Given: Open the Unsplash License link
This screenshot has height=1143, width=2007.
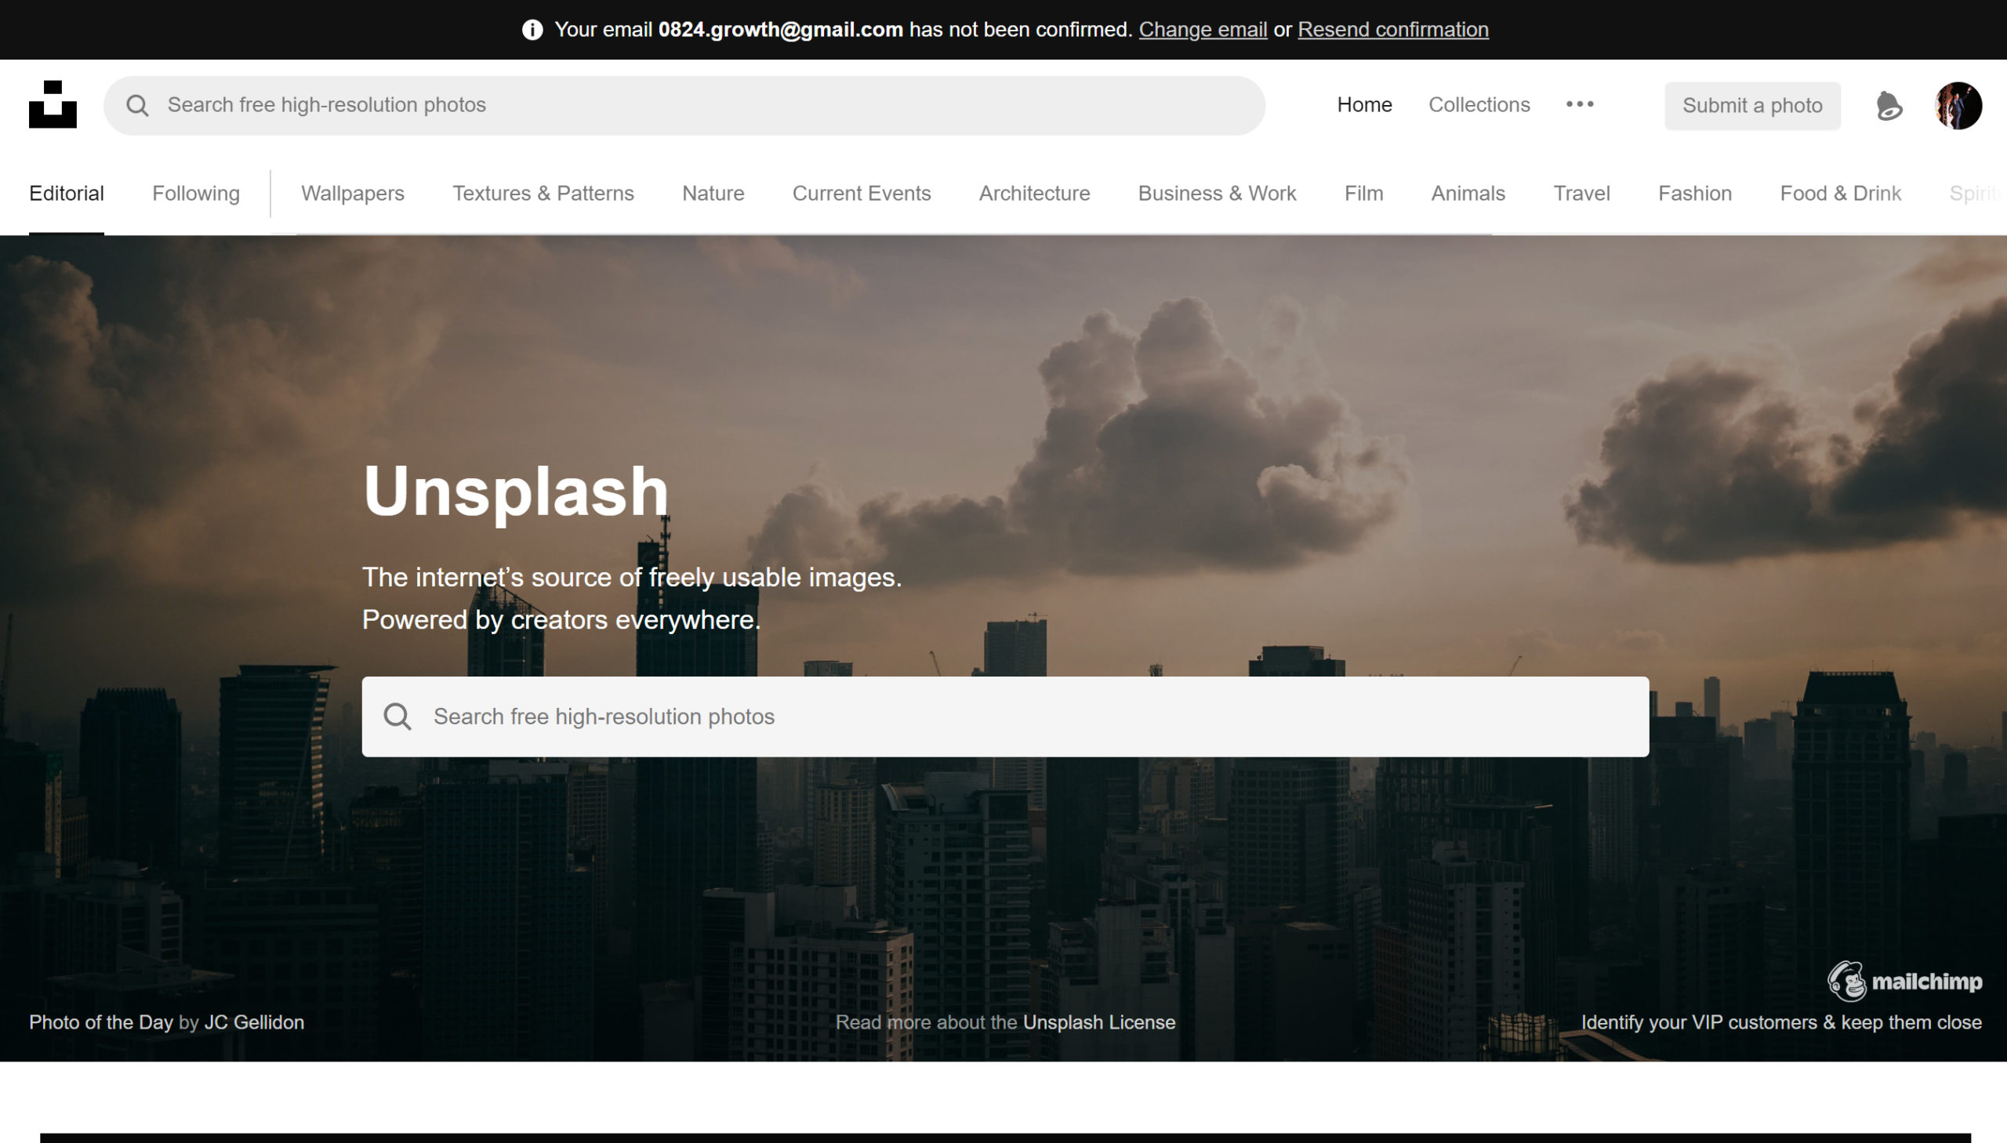Looking at the screenshot, I should pos(1099,1022).
